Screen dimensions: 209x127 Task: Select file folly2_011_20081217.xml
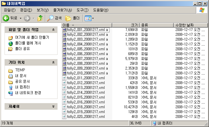click(x=86, y=78)
